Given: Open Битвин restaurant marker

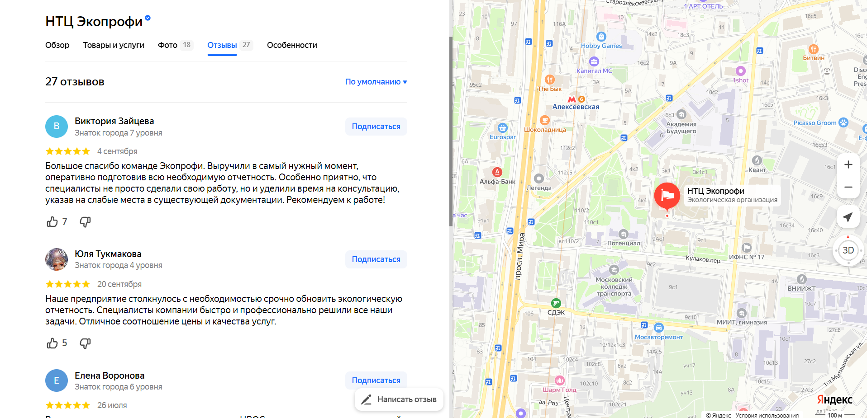Looking at the screenshot, I should [813, 49].
